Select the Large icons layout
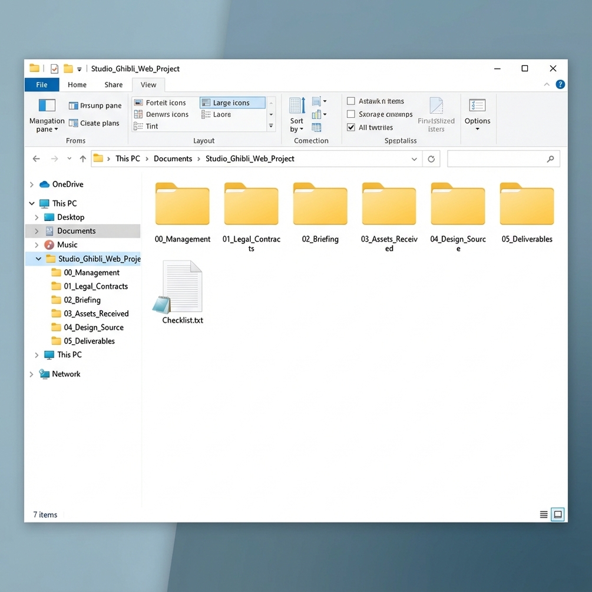 pyautogui.click(x=232, y=102)
